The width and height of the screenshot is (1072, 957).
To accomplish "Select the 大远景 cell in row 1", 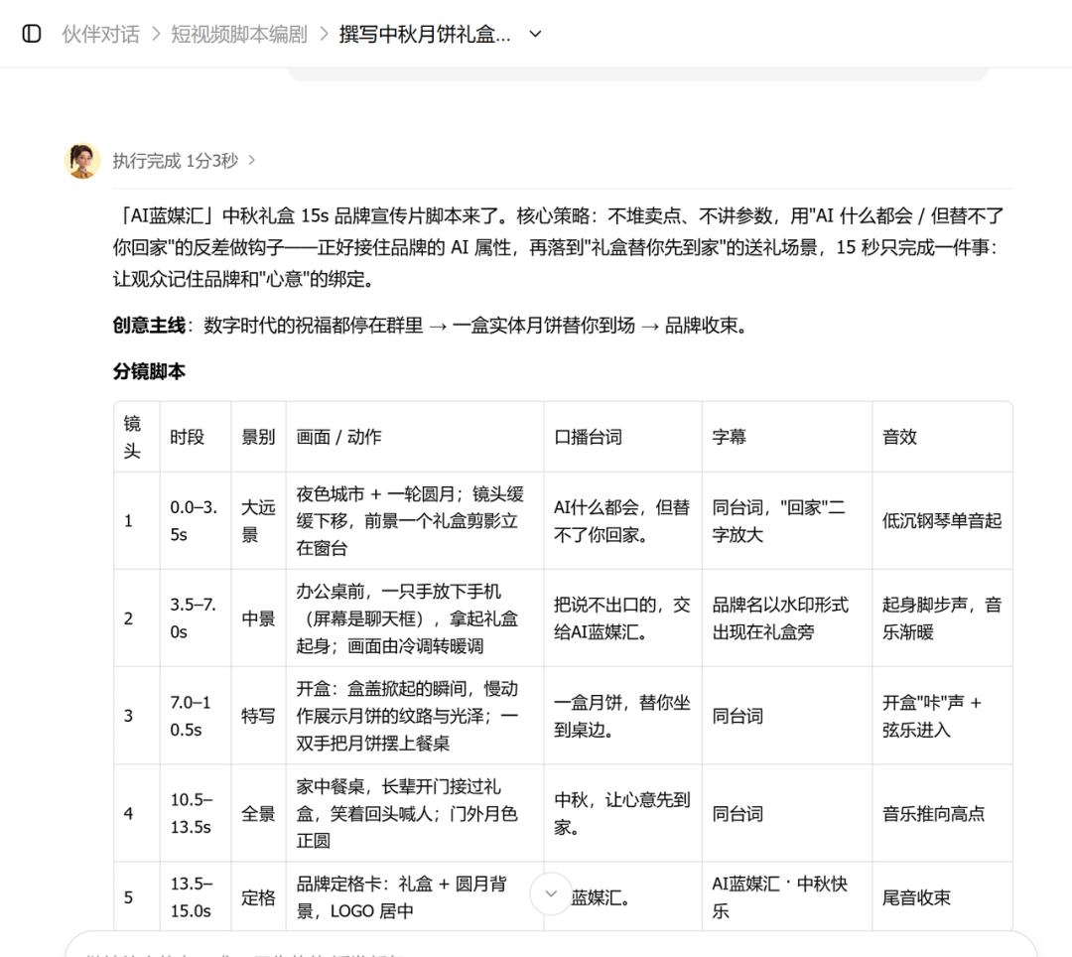I will [258, 521].
